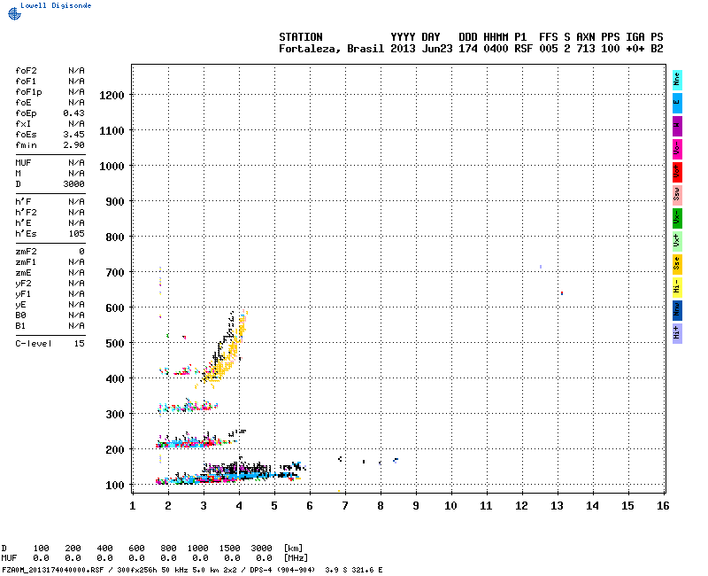Click the C-level value 15
708x576 pixels.
(80, 344)
